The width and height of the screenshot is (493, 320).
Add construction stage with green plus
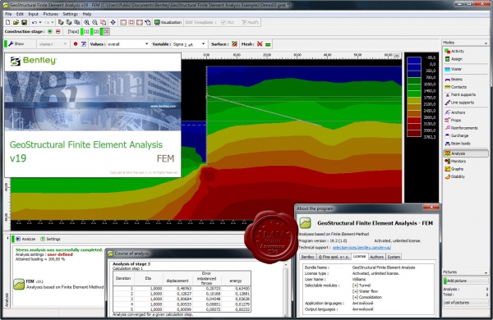[50, 31]
